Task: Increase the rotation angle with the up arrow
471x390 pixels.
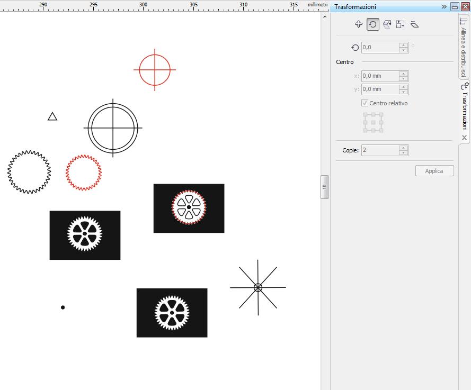Action: pos(403,45)
